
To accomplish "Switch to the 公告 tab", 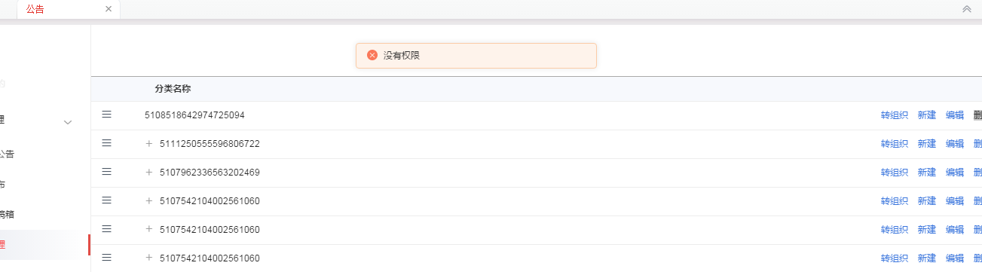I will point(35,9).
